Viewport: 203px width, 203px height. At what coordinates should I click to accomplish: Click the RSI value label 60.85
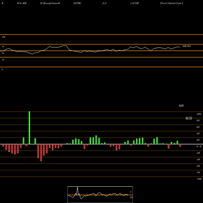[186, 46]
